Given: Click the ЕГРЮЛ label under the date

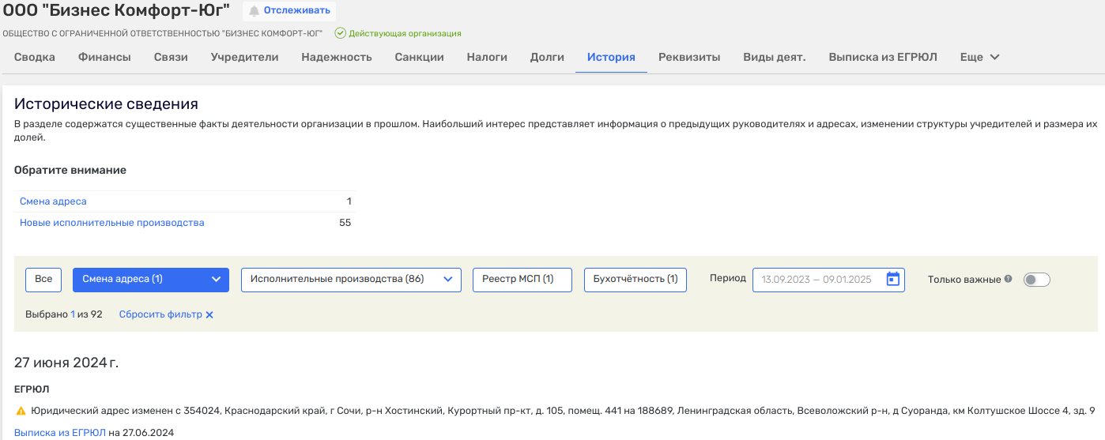Looking at the screenshot, I should pyautogui.click(x=32, y=390).
